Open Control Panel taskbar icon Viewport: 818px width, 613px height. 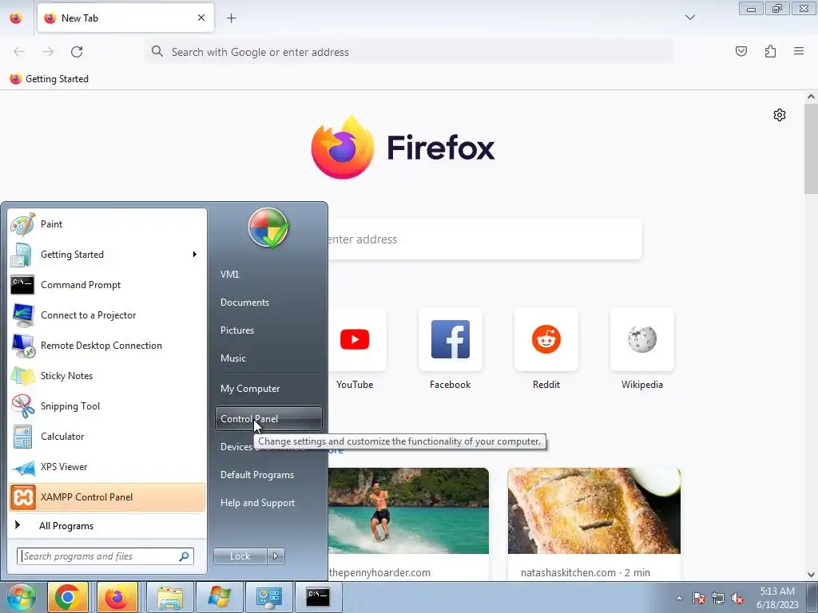[268, 597]
